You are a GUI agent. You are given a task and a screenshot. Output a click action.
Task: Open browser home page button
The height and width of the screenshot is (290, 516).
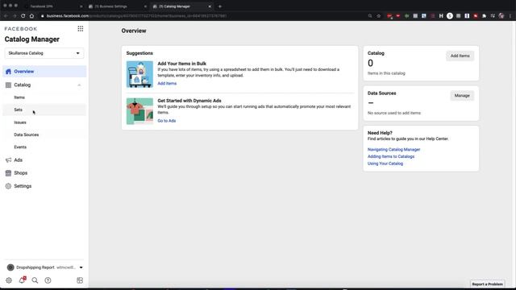[31, 16]
